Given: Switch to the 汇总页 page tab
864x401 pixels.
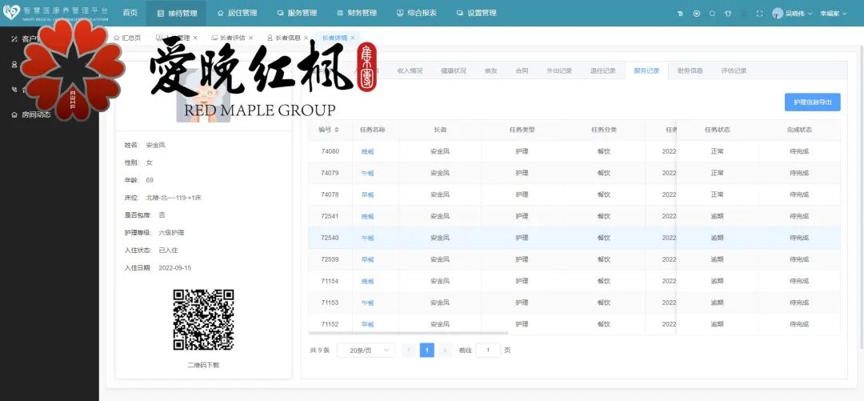Looking at the screenshot, I should 127,38.
